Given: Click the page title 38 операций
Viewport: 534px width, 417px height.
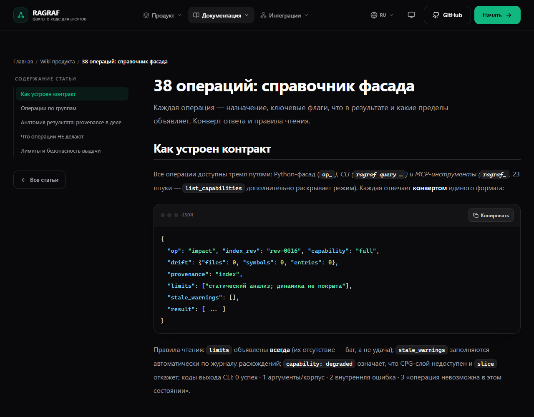Looking at the screenshot, I should tap(284, 86).
